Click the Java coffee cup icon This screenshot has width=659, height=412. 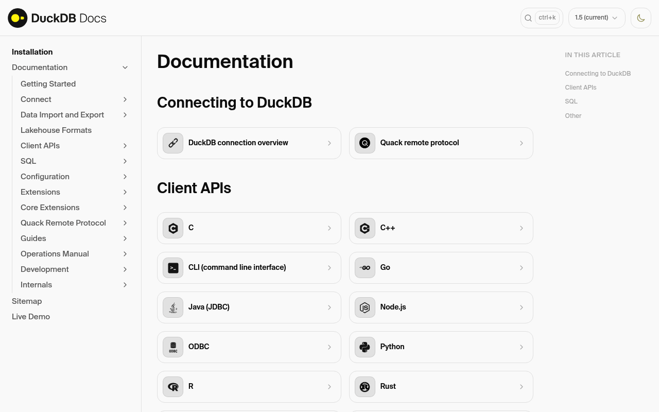point(173,307)
